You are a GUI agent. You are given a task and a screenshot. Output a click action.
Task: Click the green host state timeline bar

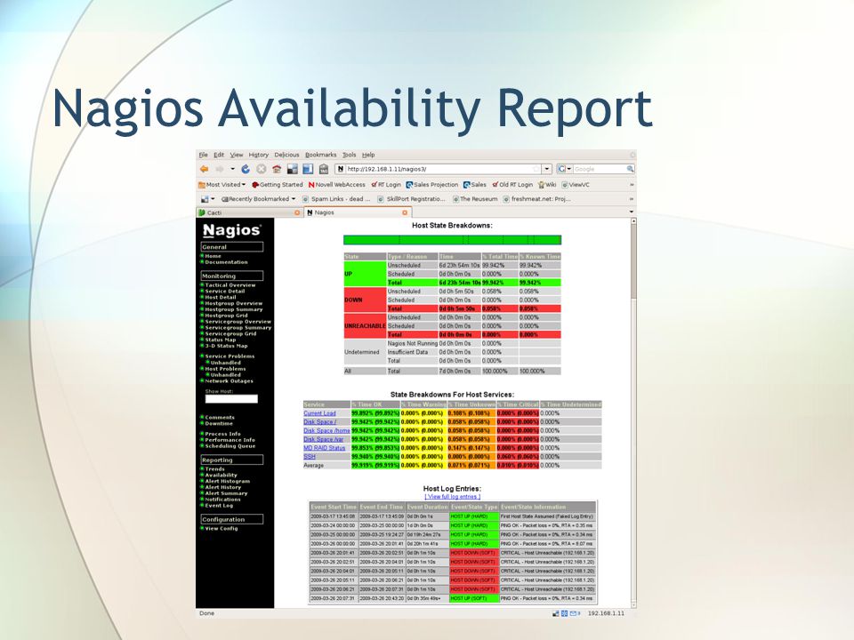point(452,240)
